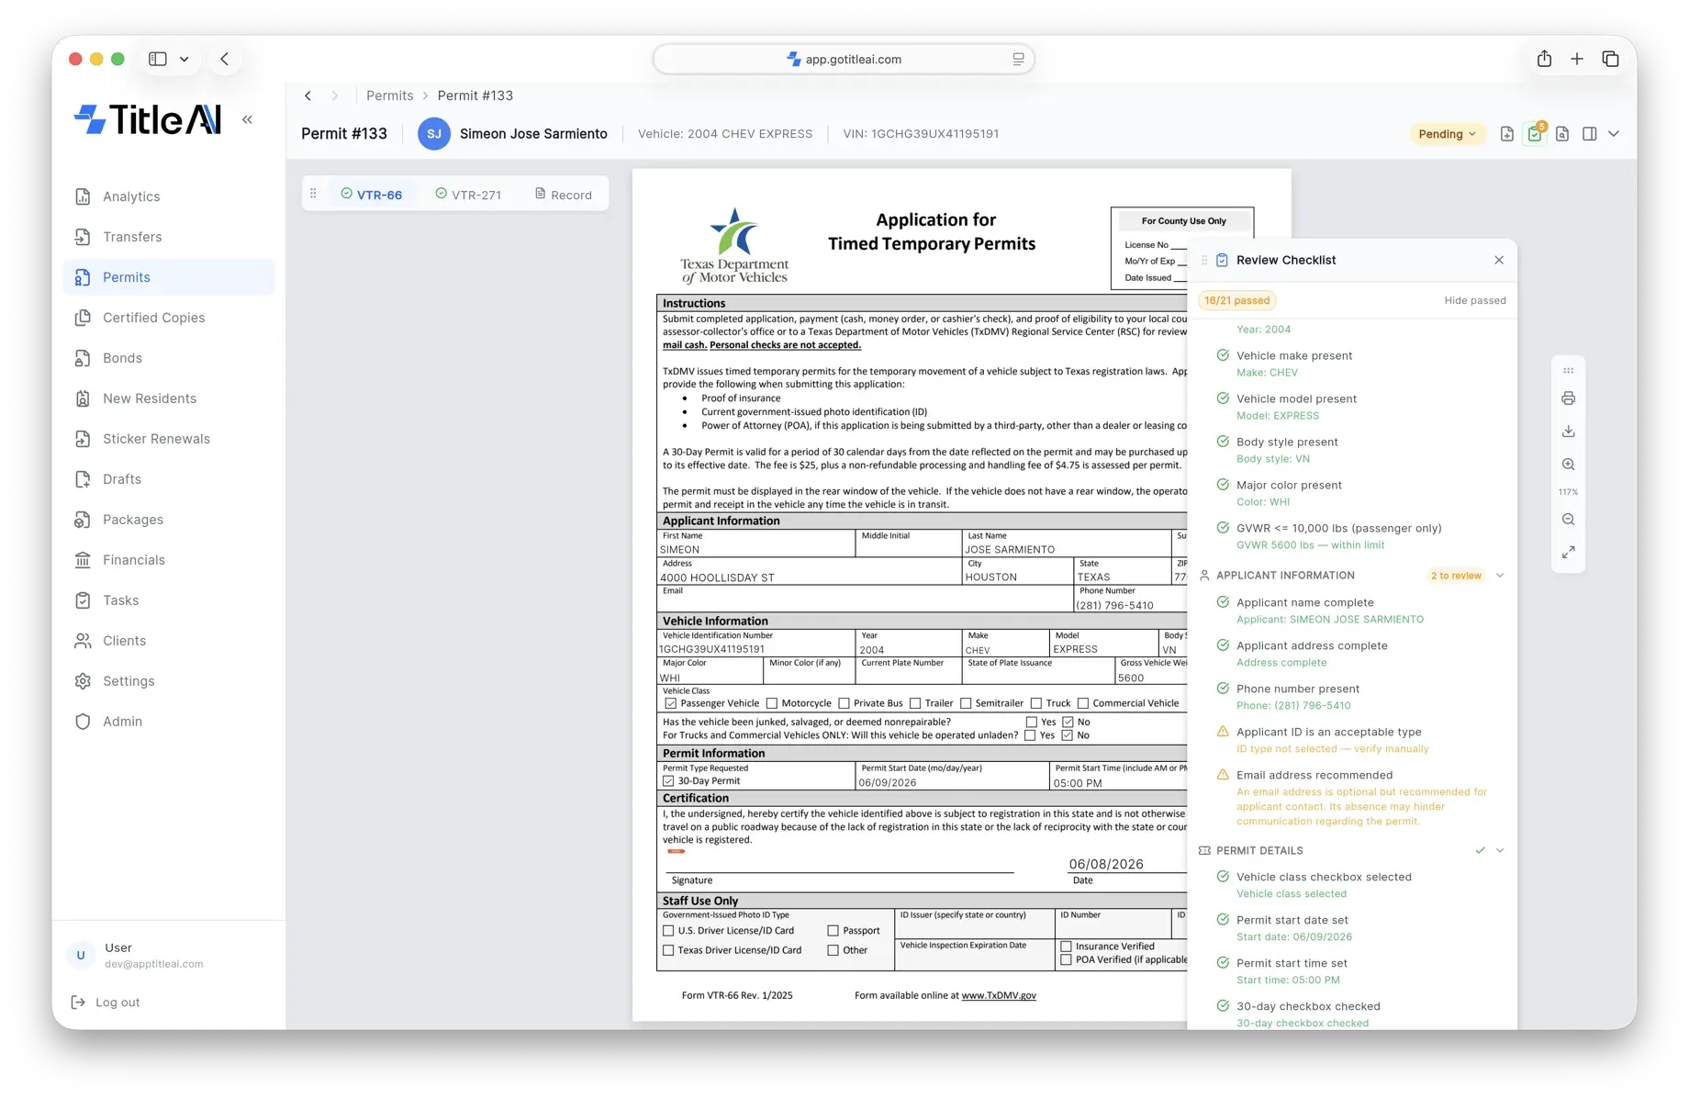Show the browser tab overview
1689x1098 pixels.
pyautogui.click(x=1610, y=59)
